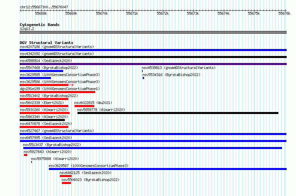Image resolution: width=296 pixels, height=196 pixels.
Task: Open esv3629586 1000Genomes variant label
Action: (x=60, y=82)
